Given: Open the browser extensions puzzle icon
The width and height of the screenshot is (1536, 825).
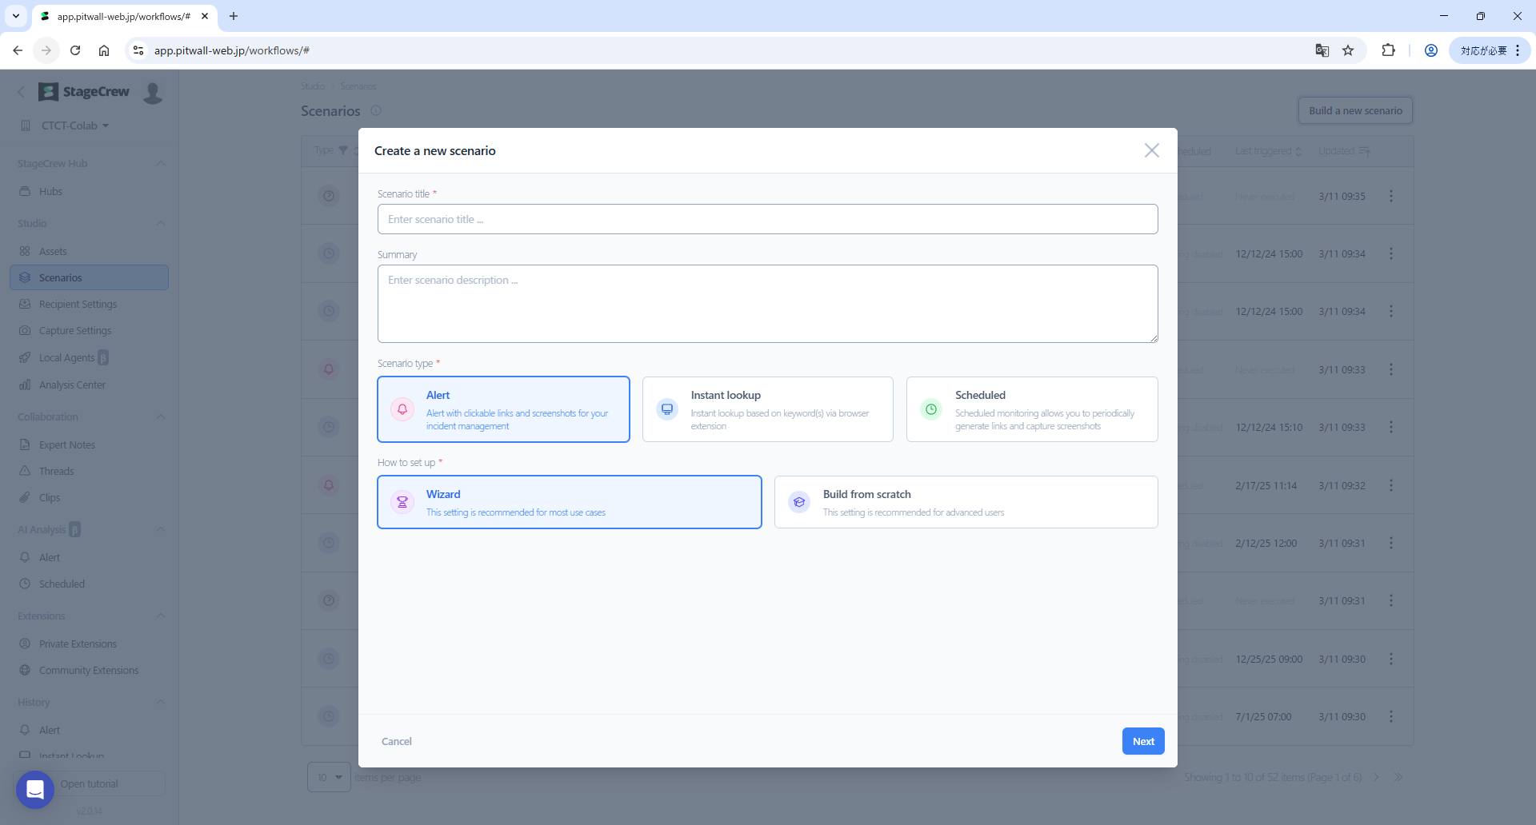Looking at the screenshot, I should tap(1388, 50).
